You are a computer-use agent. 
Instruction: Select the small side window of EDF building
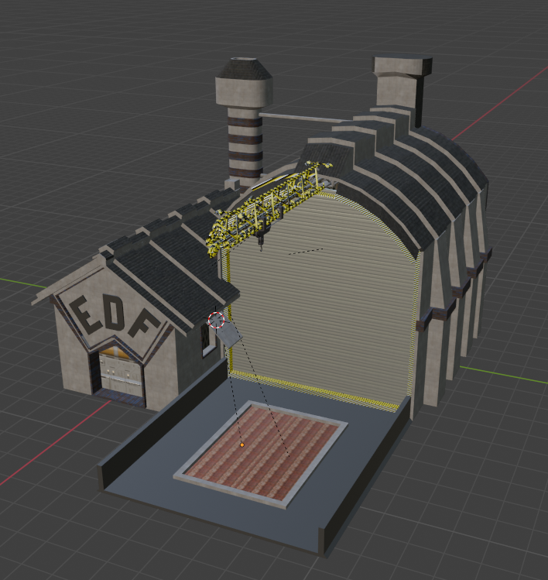point(208,340)
